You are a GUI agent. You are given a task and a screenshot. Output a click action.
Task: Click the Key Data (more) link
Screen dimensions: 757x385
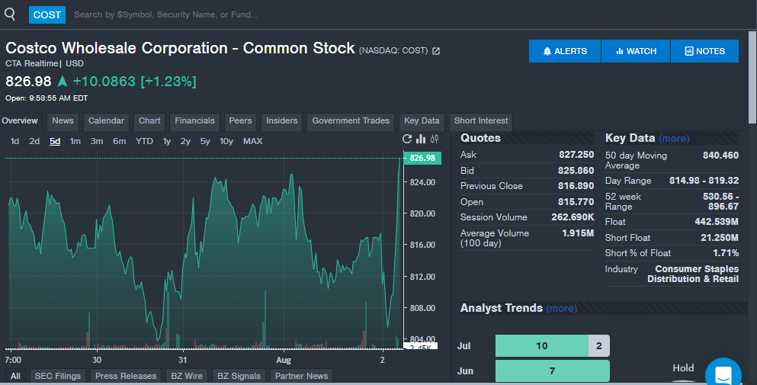[x=674, y=139]
